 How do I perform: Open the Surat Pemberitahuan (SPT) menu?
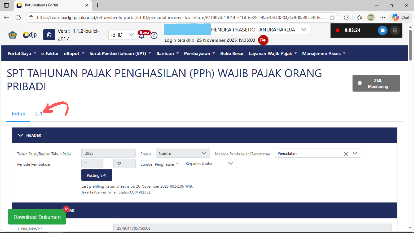(120, 54)
